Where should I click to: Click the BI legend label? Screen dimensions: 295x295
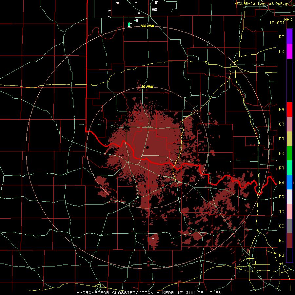[281, 241]
